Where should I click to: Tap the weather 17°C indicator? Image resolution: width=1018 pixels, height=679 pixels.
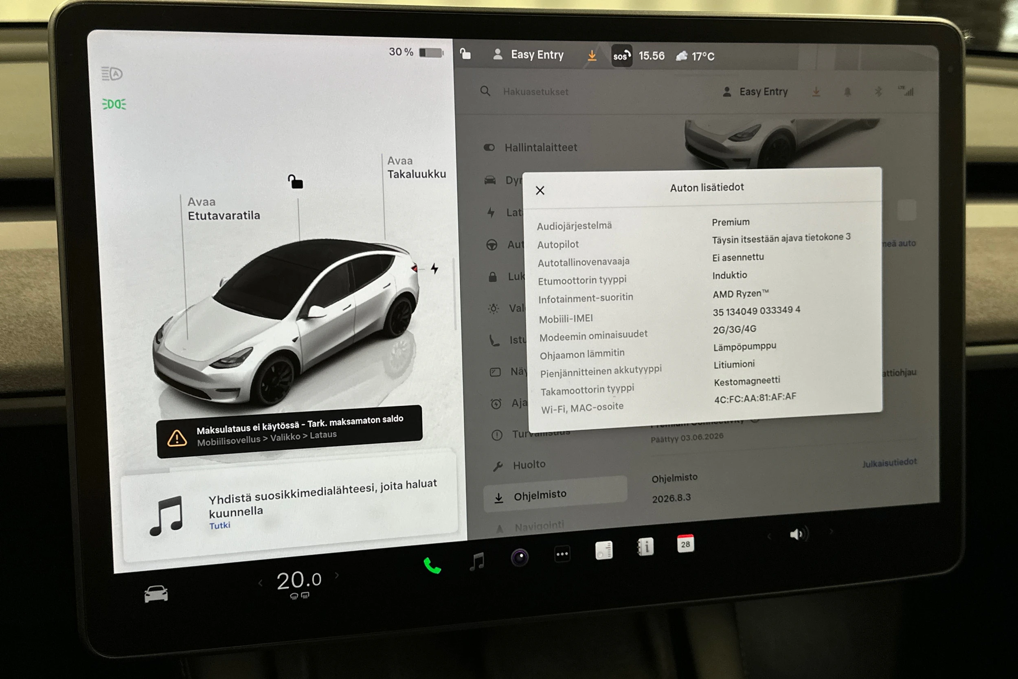tap(695, 56)
